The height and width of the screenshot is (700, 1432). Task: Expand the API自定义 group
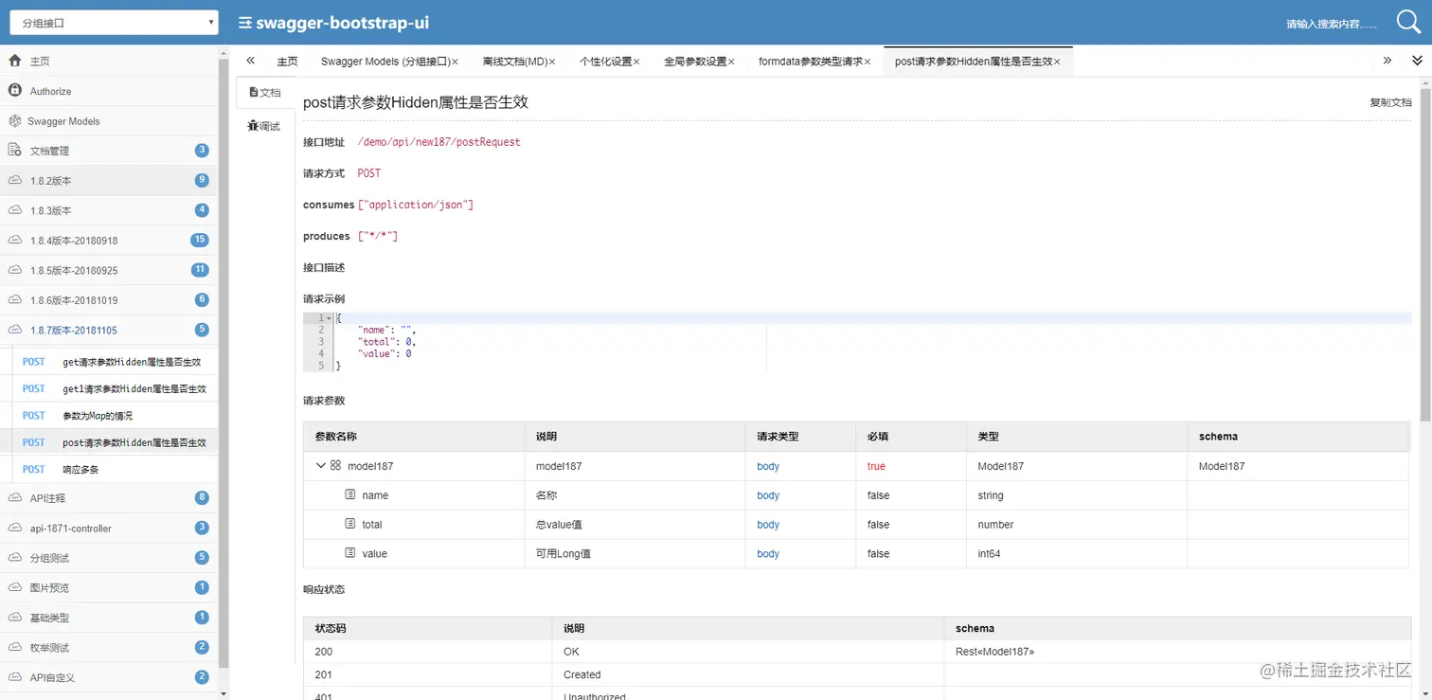[x=109, y=677]
